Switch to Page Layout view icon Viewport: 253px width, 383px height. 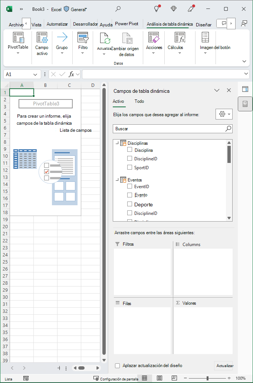pos(160,378)
